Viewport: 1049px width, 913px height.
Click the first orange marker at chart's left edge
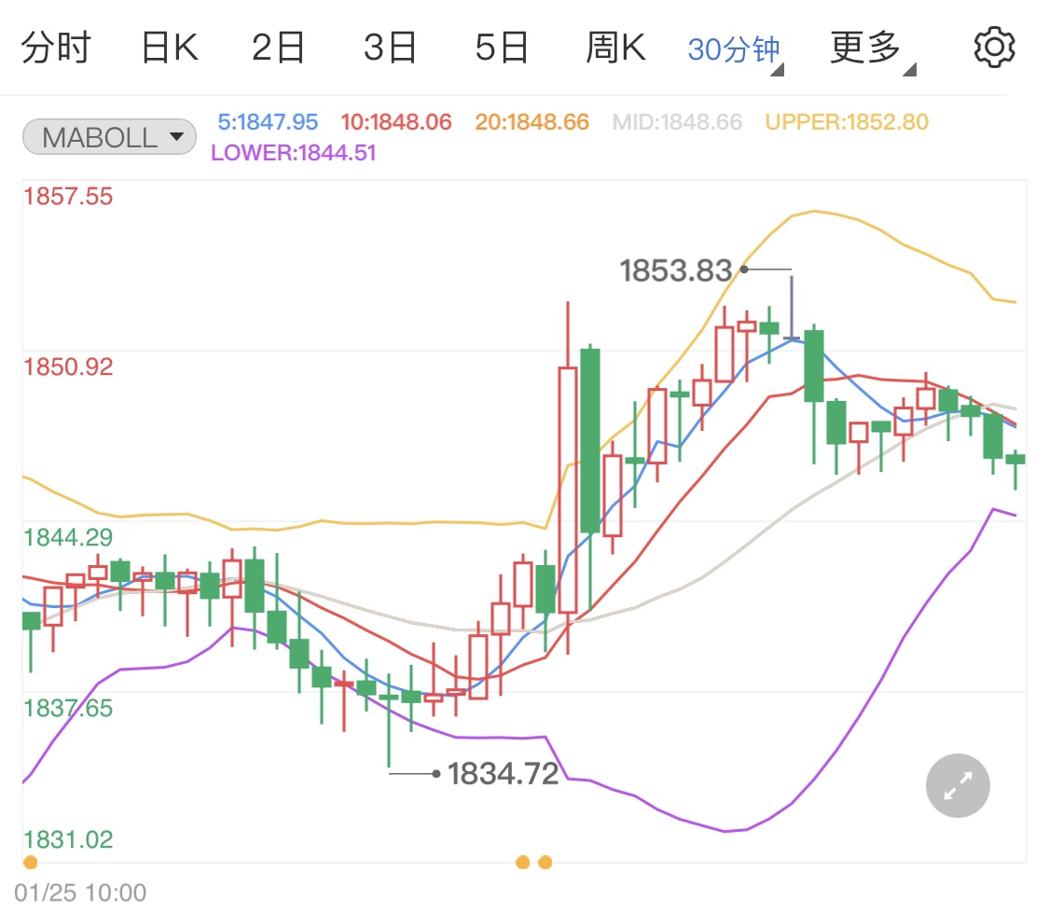(30, 862)
